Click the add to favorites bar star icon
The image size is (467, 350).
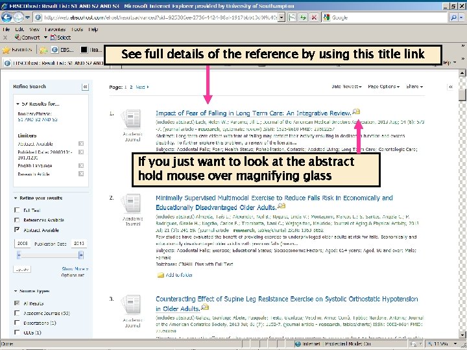(x=43, y=50)
